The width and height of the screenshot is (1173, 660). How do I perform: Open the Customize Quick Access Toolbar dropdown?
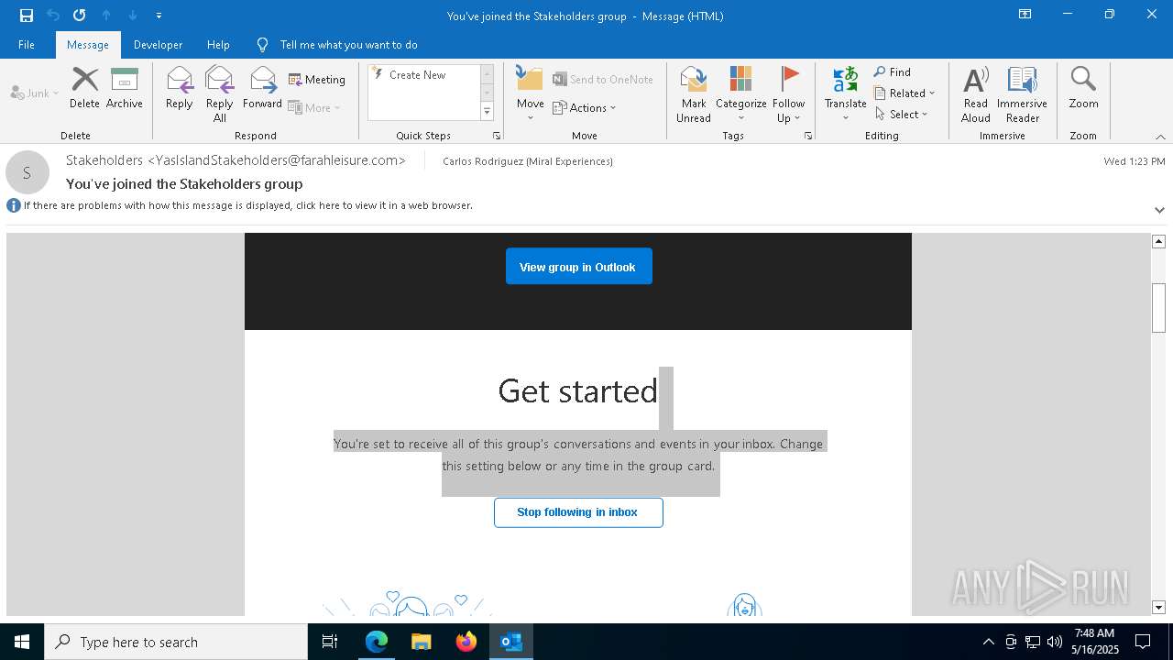tap(159, 16)
